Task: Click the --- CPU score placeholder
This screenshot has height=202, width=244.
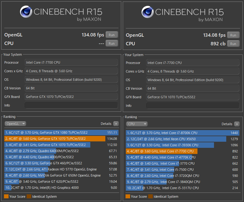Action: pyautogui.click(x=101, y=44)
